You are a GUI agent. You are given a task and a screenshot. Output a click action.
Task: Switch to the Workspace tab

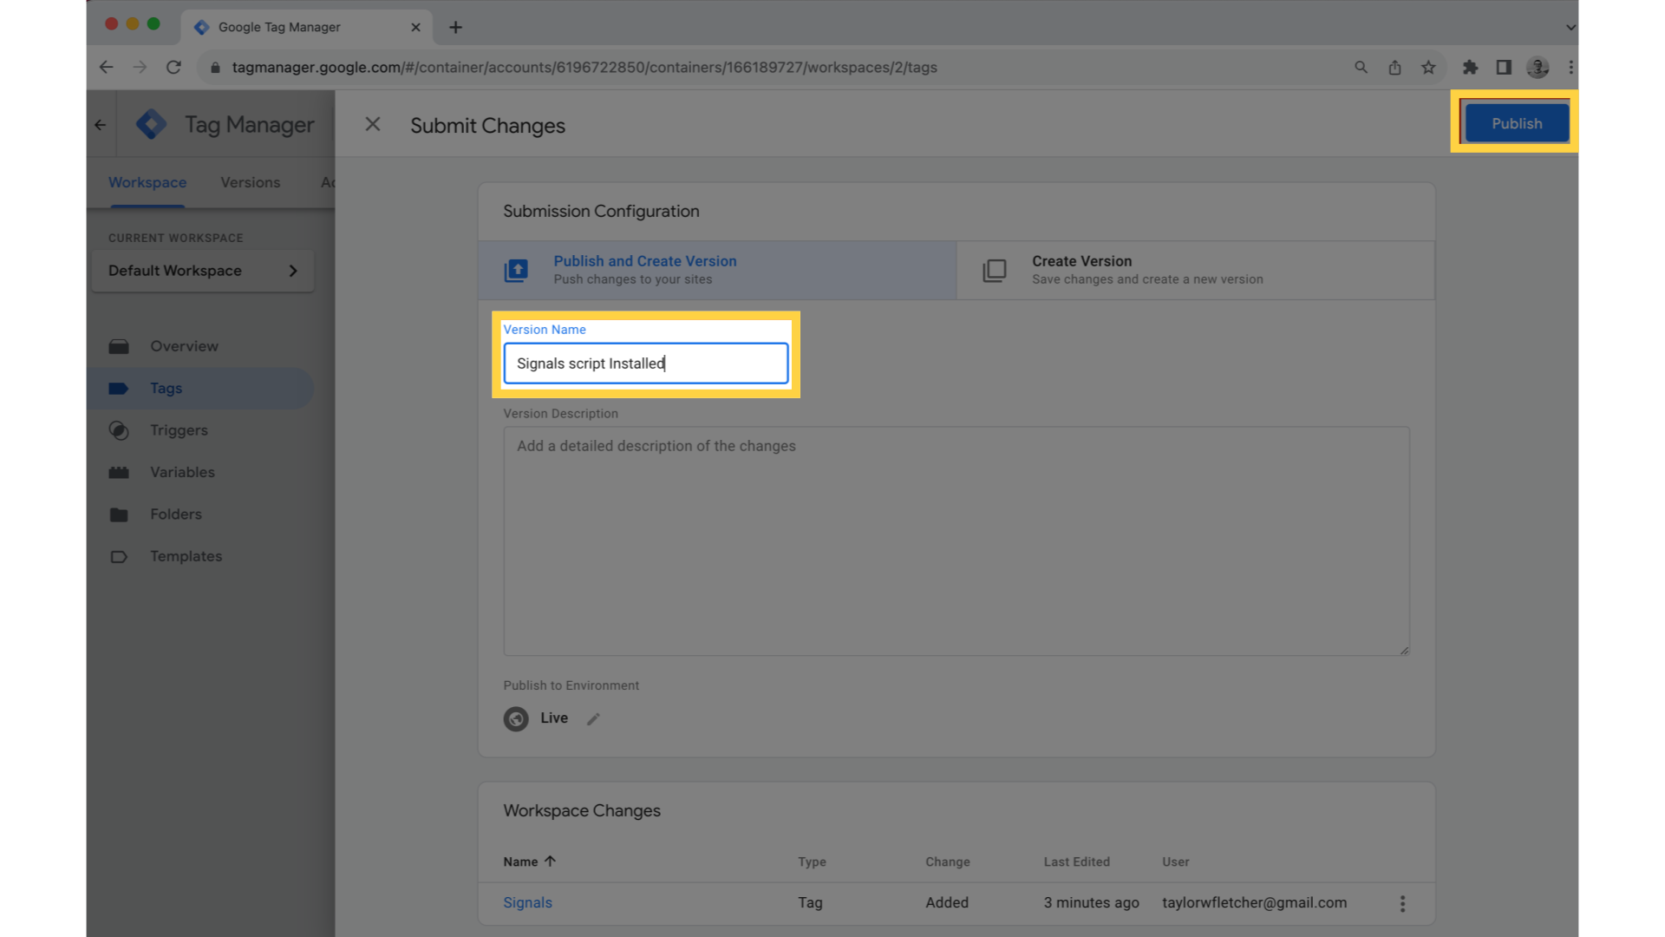tap(147, 182)
